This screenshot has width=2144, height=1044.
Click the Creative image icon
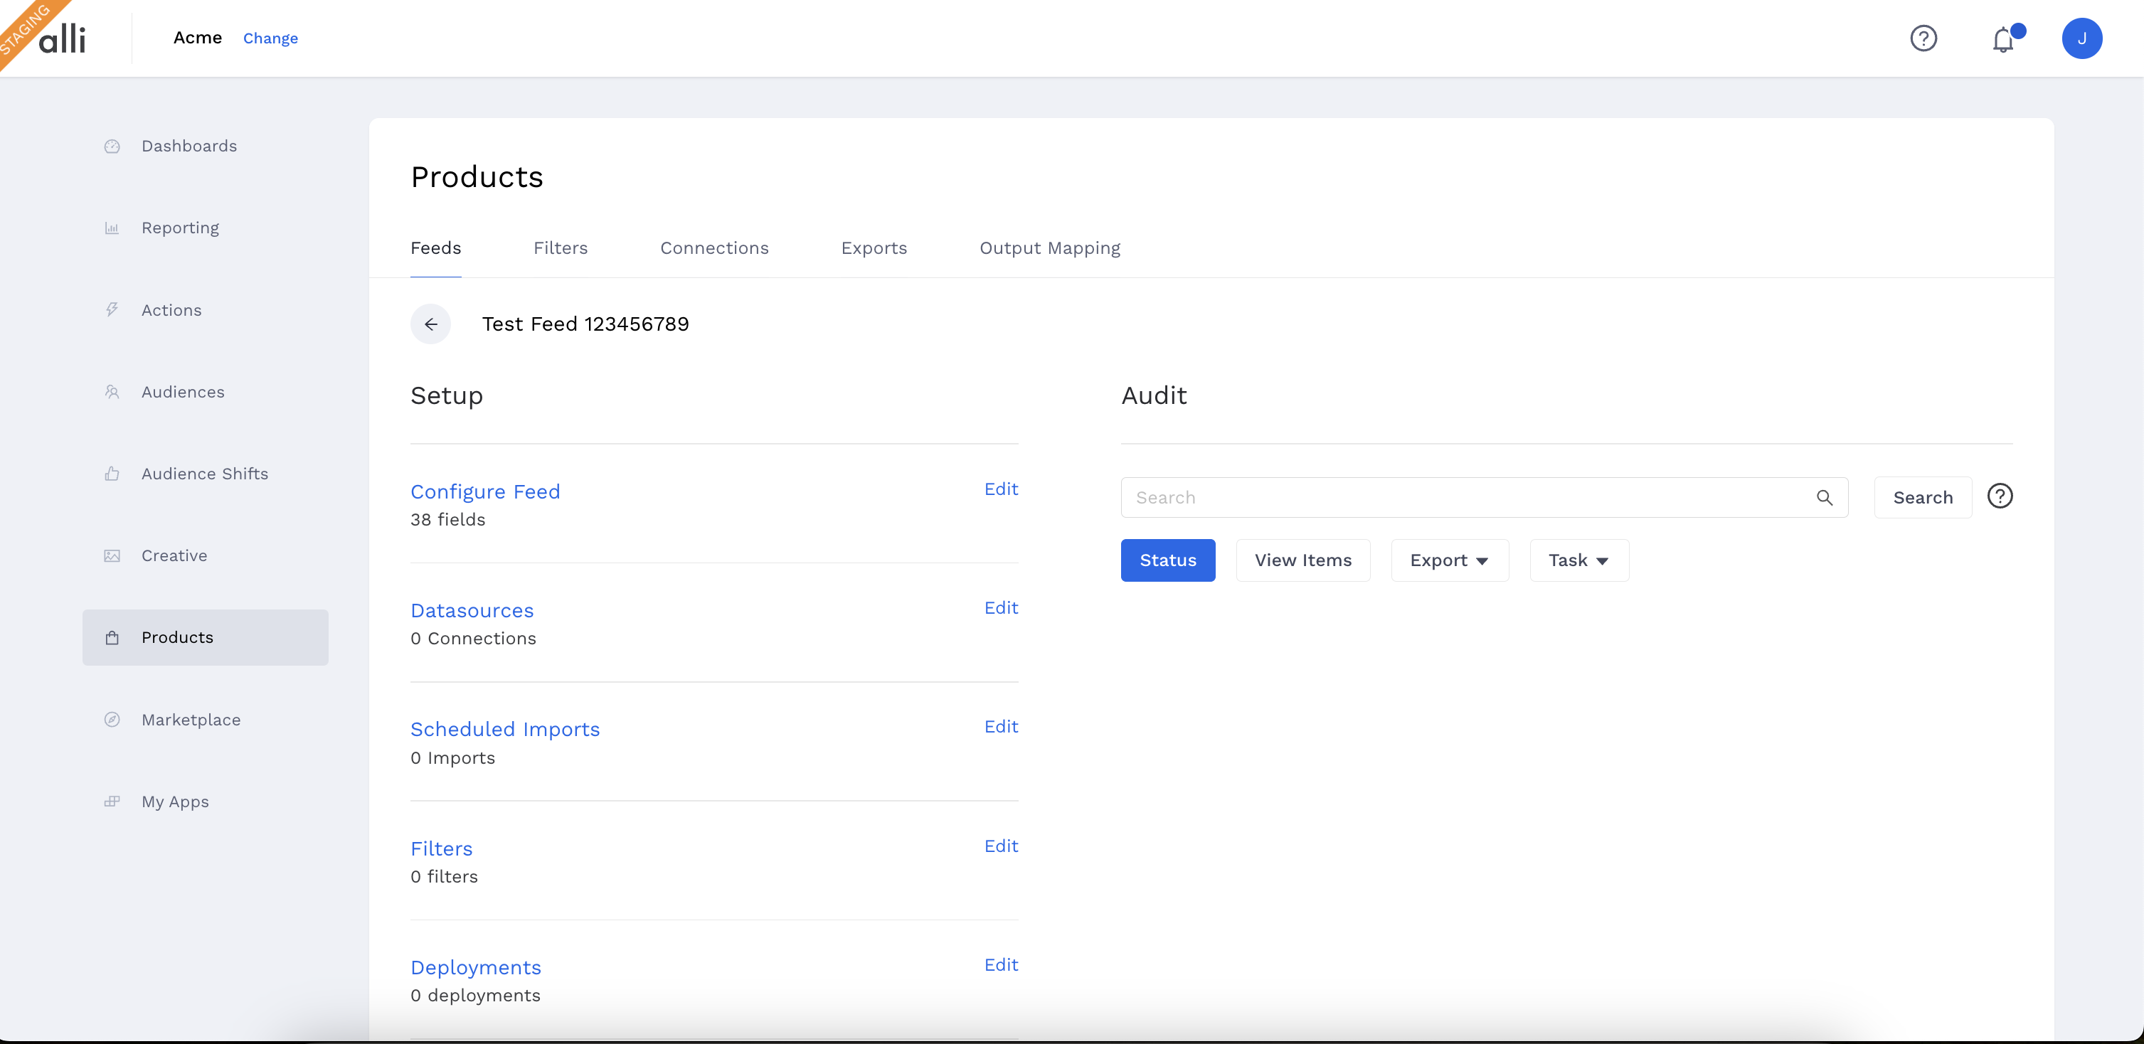point(112,555)
